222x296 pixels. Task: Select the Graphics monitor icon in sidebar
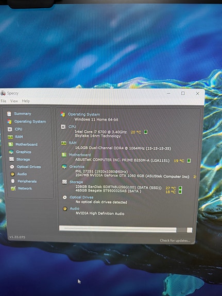pyautogui.click(x=11, y=152)
